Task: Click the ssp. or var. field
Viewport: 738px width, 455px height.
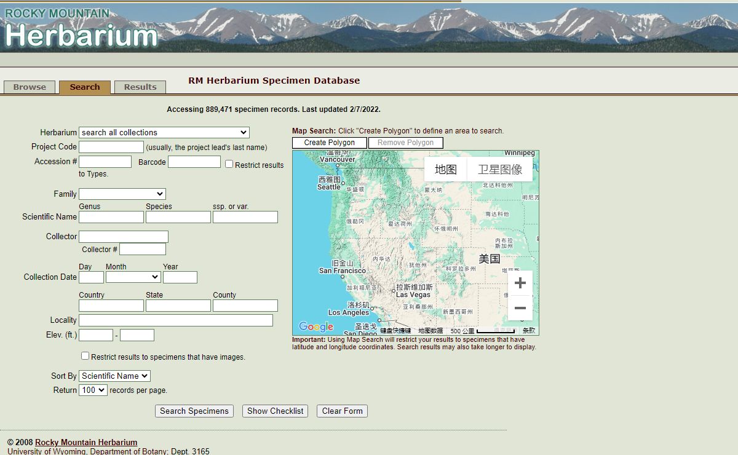Action: tap(245, 217)
